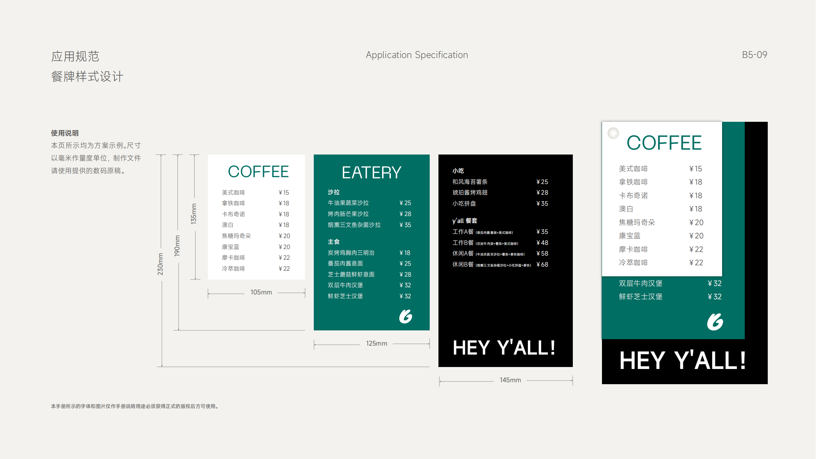Click the punch hole circle on the COFFEE card

point(613,133)
